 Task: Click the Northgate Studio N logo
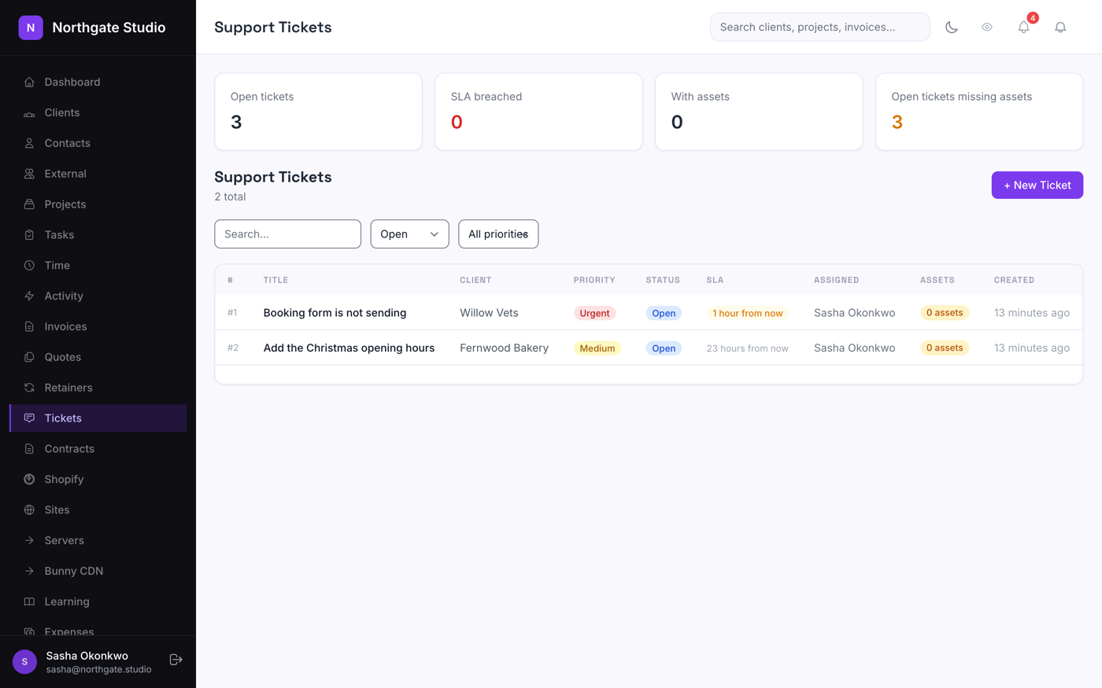pos(31,28)
